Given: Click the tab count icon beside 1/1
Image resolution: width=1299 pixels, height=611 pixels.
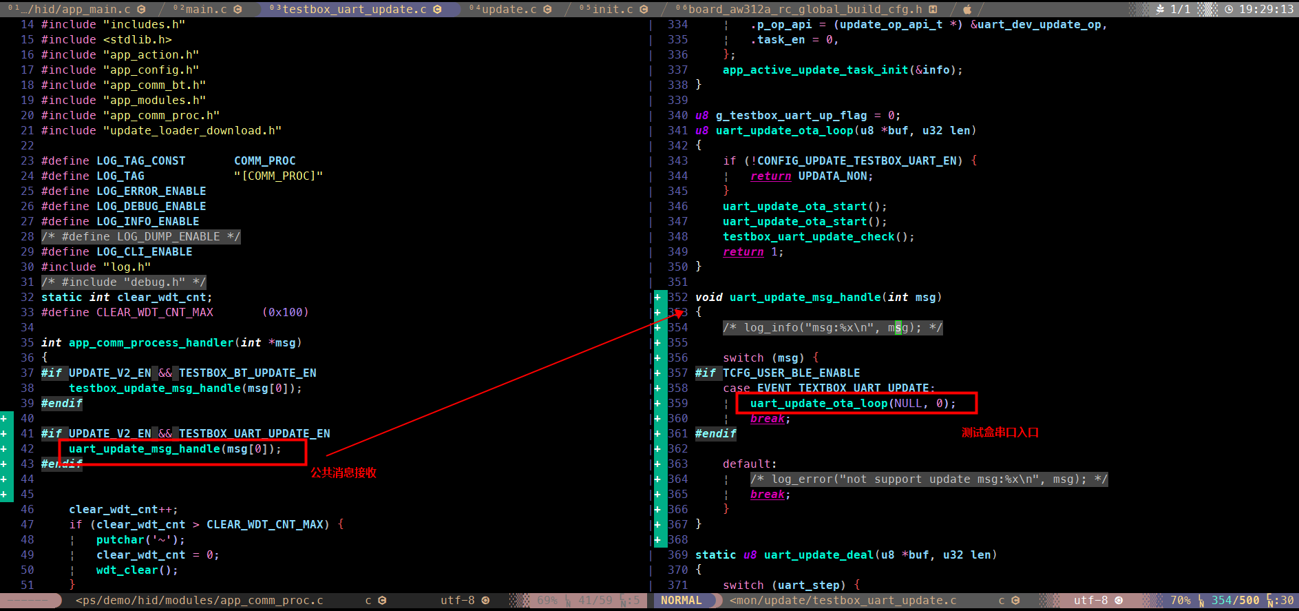Looking at the screenshot, I should point(1160,9).
